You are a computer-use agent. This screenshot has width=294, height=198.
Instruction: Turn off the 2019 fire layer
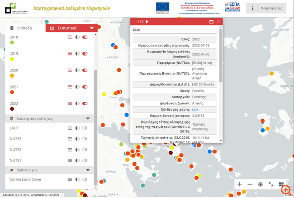[85, 54]
